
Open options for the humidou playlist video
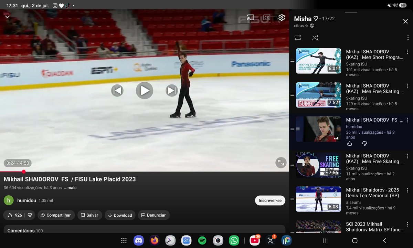(x=407, y=120)
